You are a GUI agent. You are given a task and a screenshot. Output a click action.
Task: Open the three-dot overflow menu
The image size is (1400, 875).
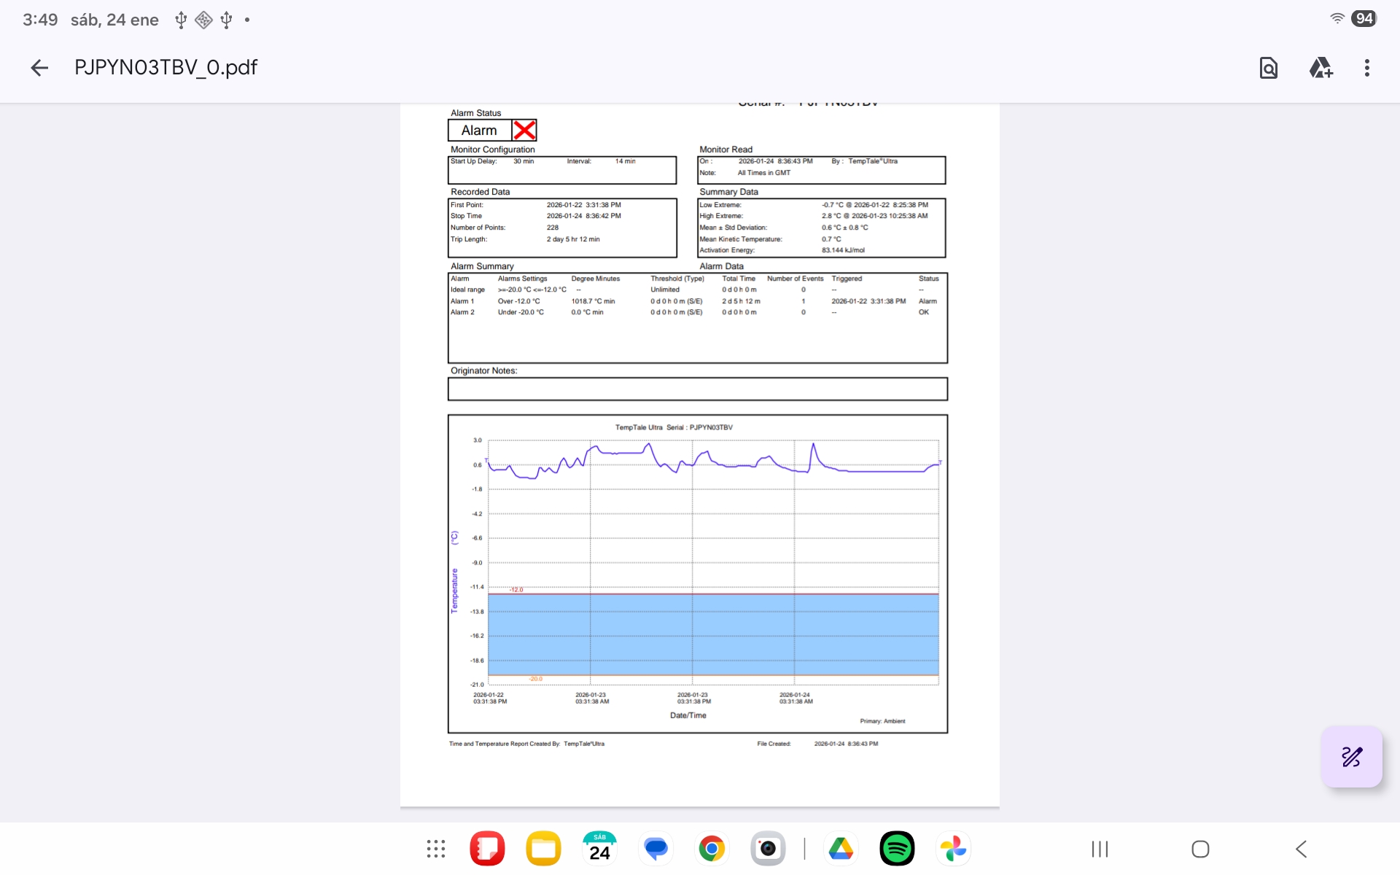click(x=1366, y=68)
